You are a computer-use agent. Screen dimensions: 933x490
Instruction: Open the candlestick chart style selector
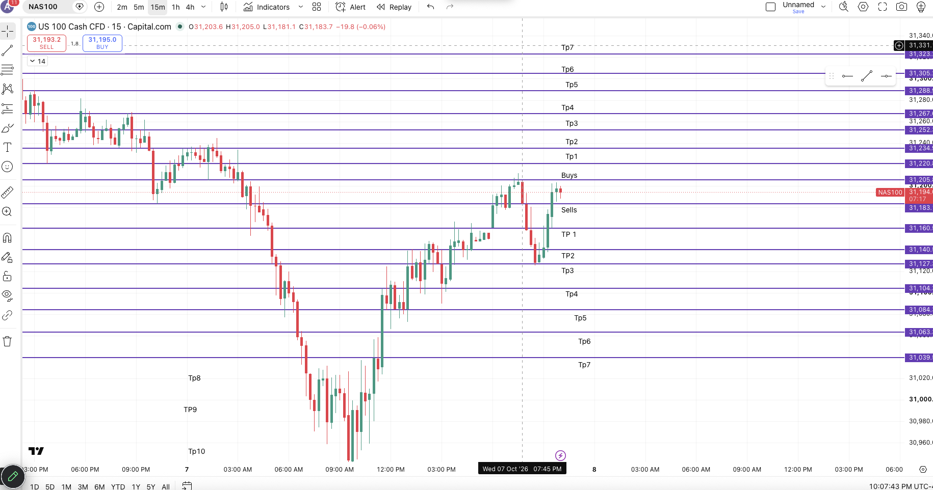[x=224, y=7]
